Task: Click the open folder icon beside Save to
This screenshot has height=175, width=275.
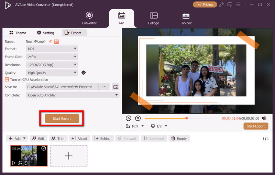Action: (x=115, y=87)
